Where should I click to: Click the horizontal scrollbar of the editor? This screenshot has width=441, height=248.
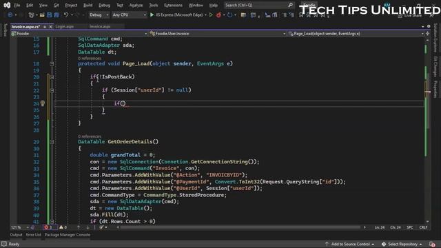240,227
